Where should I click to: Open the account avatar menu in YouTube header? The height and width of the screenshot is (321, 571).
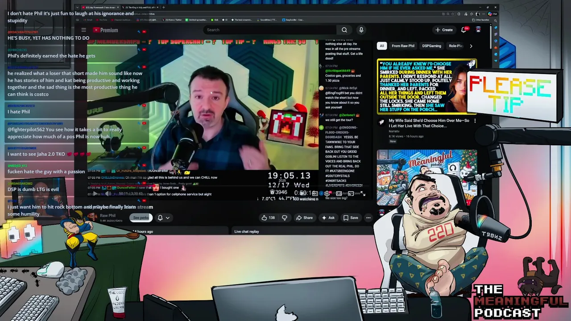click(478, 30)
